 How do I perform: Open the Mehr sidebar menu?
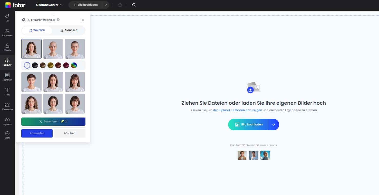[7, 135]
